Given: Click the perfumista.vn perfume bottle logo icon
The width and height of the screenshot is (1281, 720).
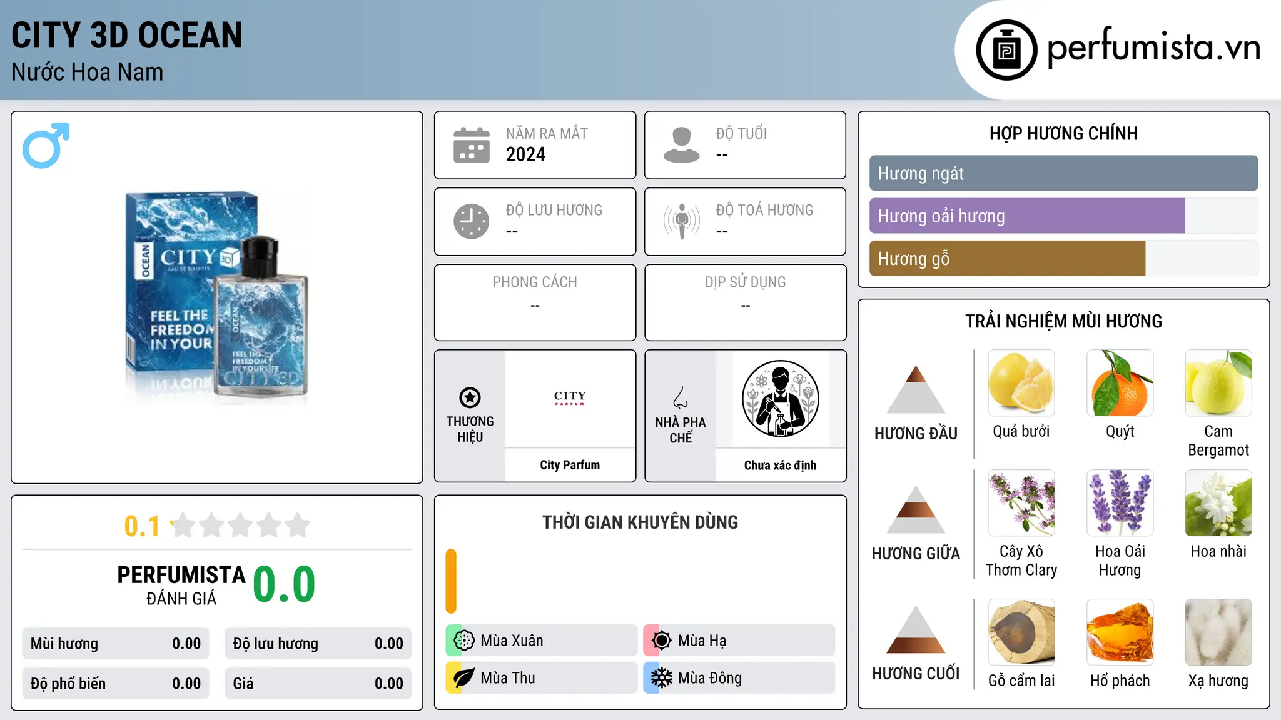Looking at the screenshot, I should [x=1006, y=50].
